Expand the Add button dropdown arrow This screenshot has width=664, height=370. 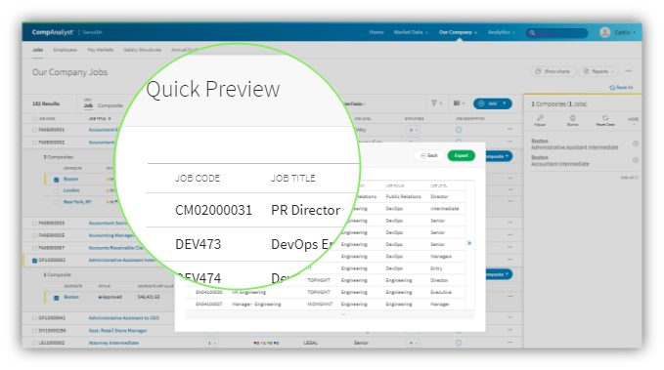(505, 103)
